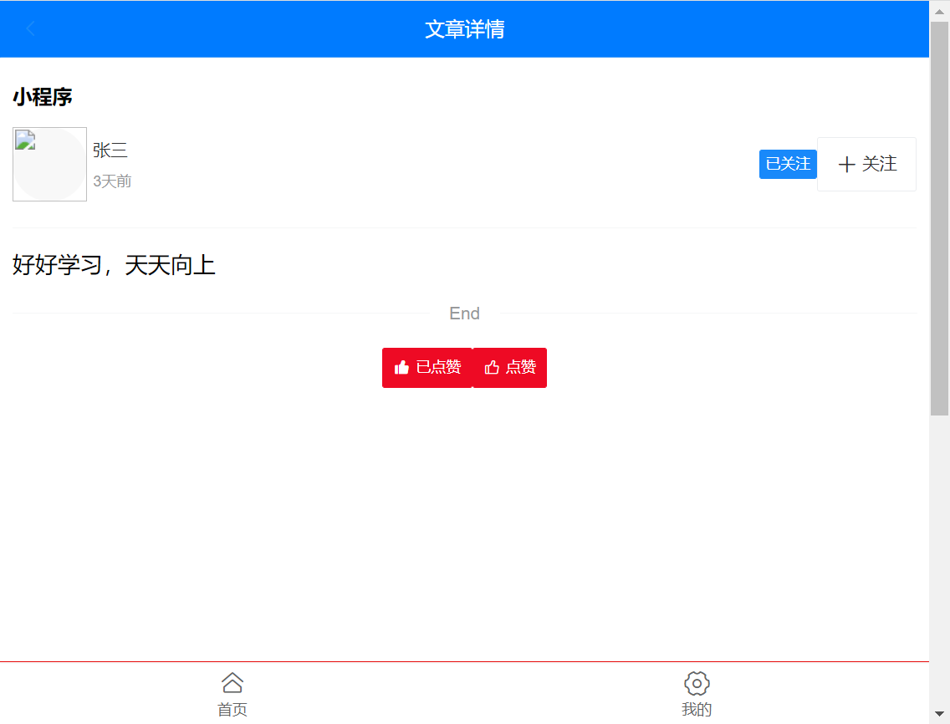Tap the home icon above 首页
Image resolution: width=950 pixels, height=724 pixels.
232,683
